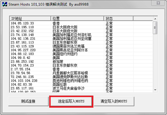Click the list scrollbar up arrow

155,19
